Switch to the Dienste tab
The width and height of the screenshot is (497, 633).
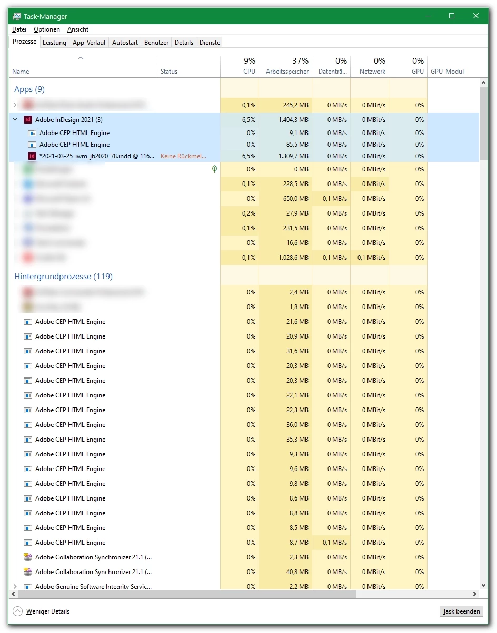210,43
